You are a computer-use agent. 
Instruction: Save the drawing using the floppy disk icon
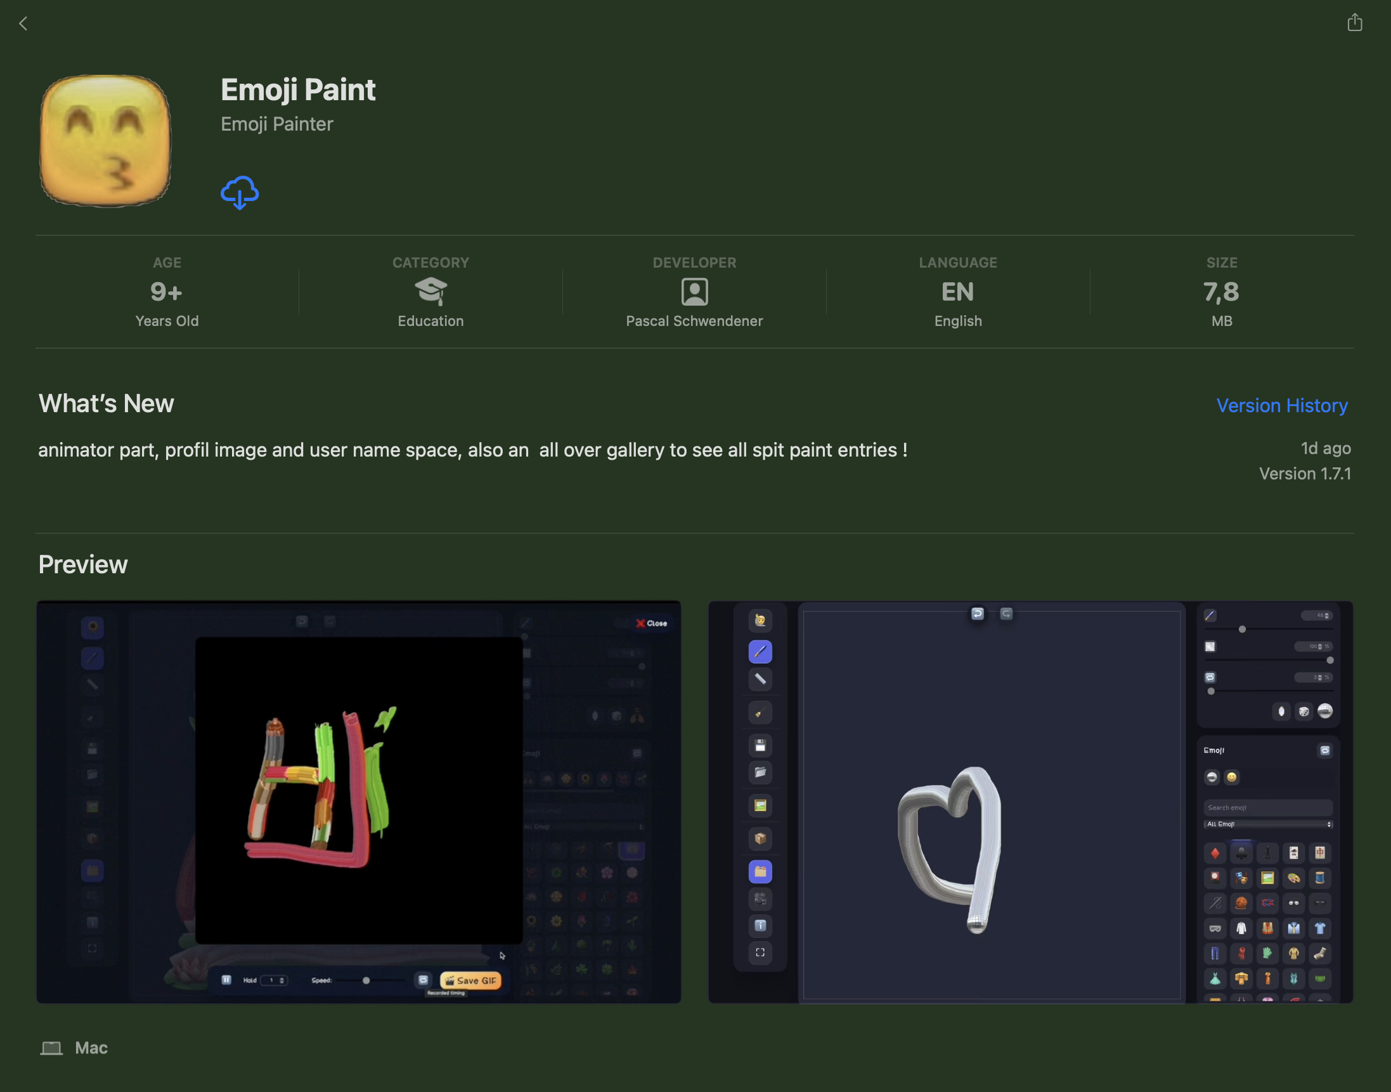coord(760,746)
